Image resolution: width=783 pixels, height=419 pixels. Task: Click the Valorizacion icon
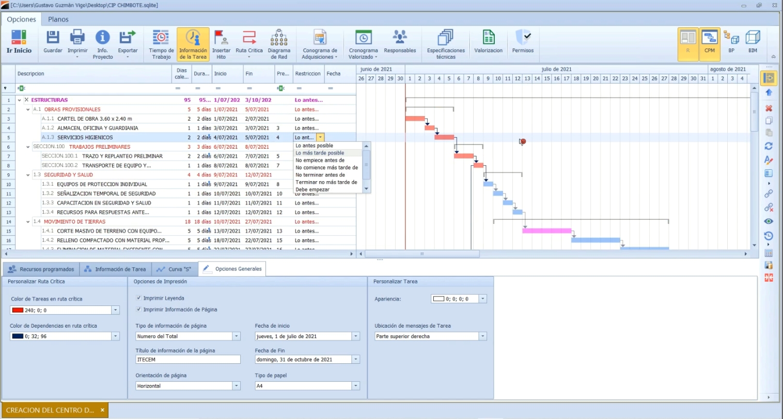[x=488, y=38]
